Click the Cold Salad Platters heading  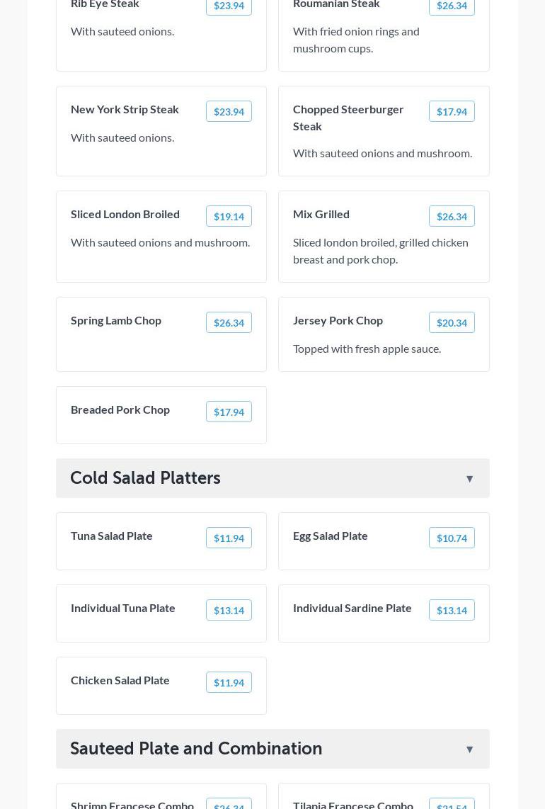coord(146,478)
